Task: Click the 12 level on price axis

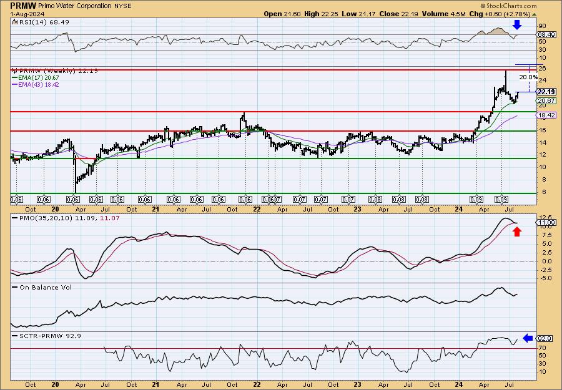Action: pyautogui.click(x=542, y=155)
